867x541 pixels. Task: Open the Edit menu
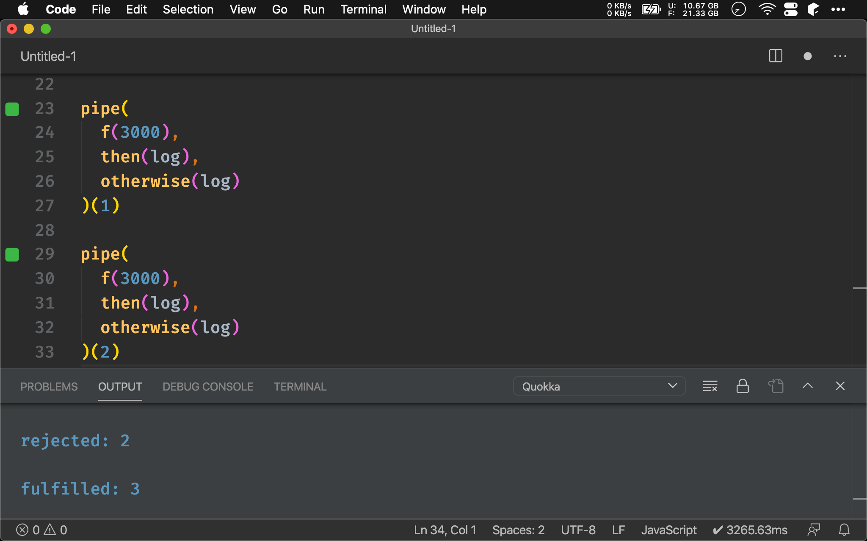(136, 9)
